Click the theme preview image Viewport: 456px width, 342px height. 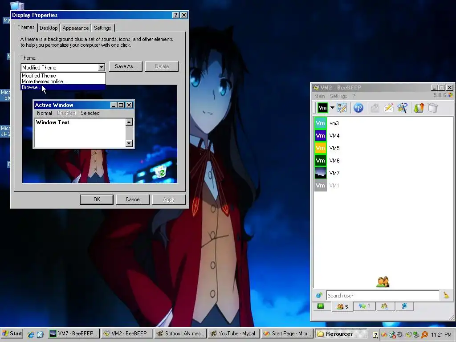100,134
